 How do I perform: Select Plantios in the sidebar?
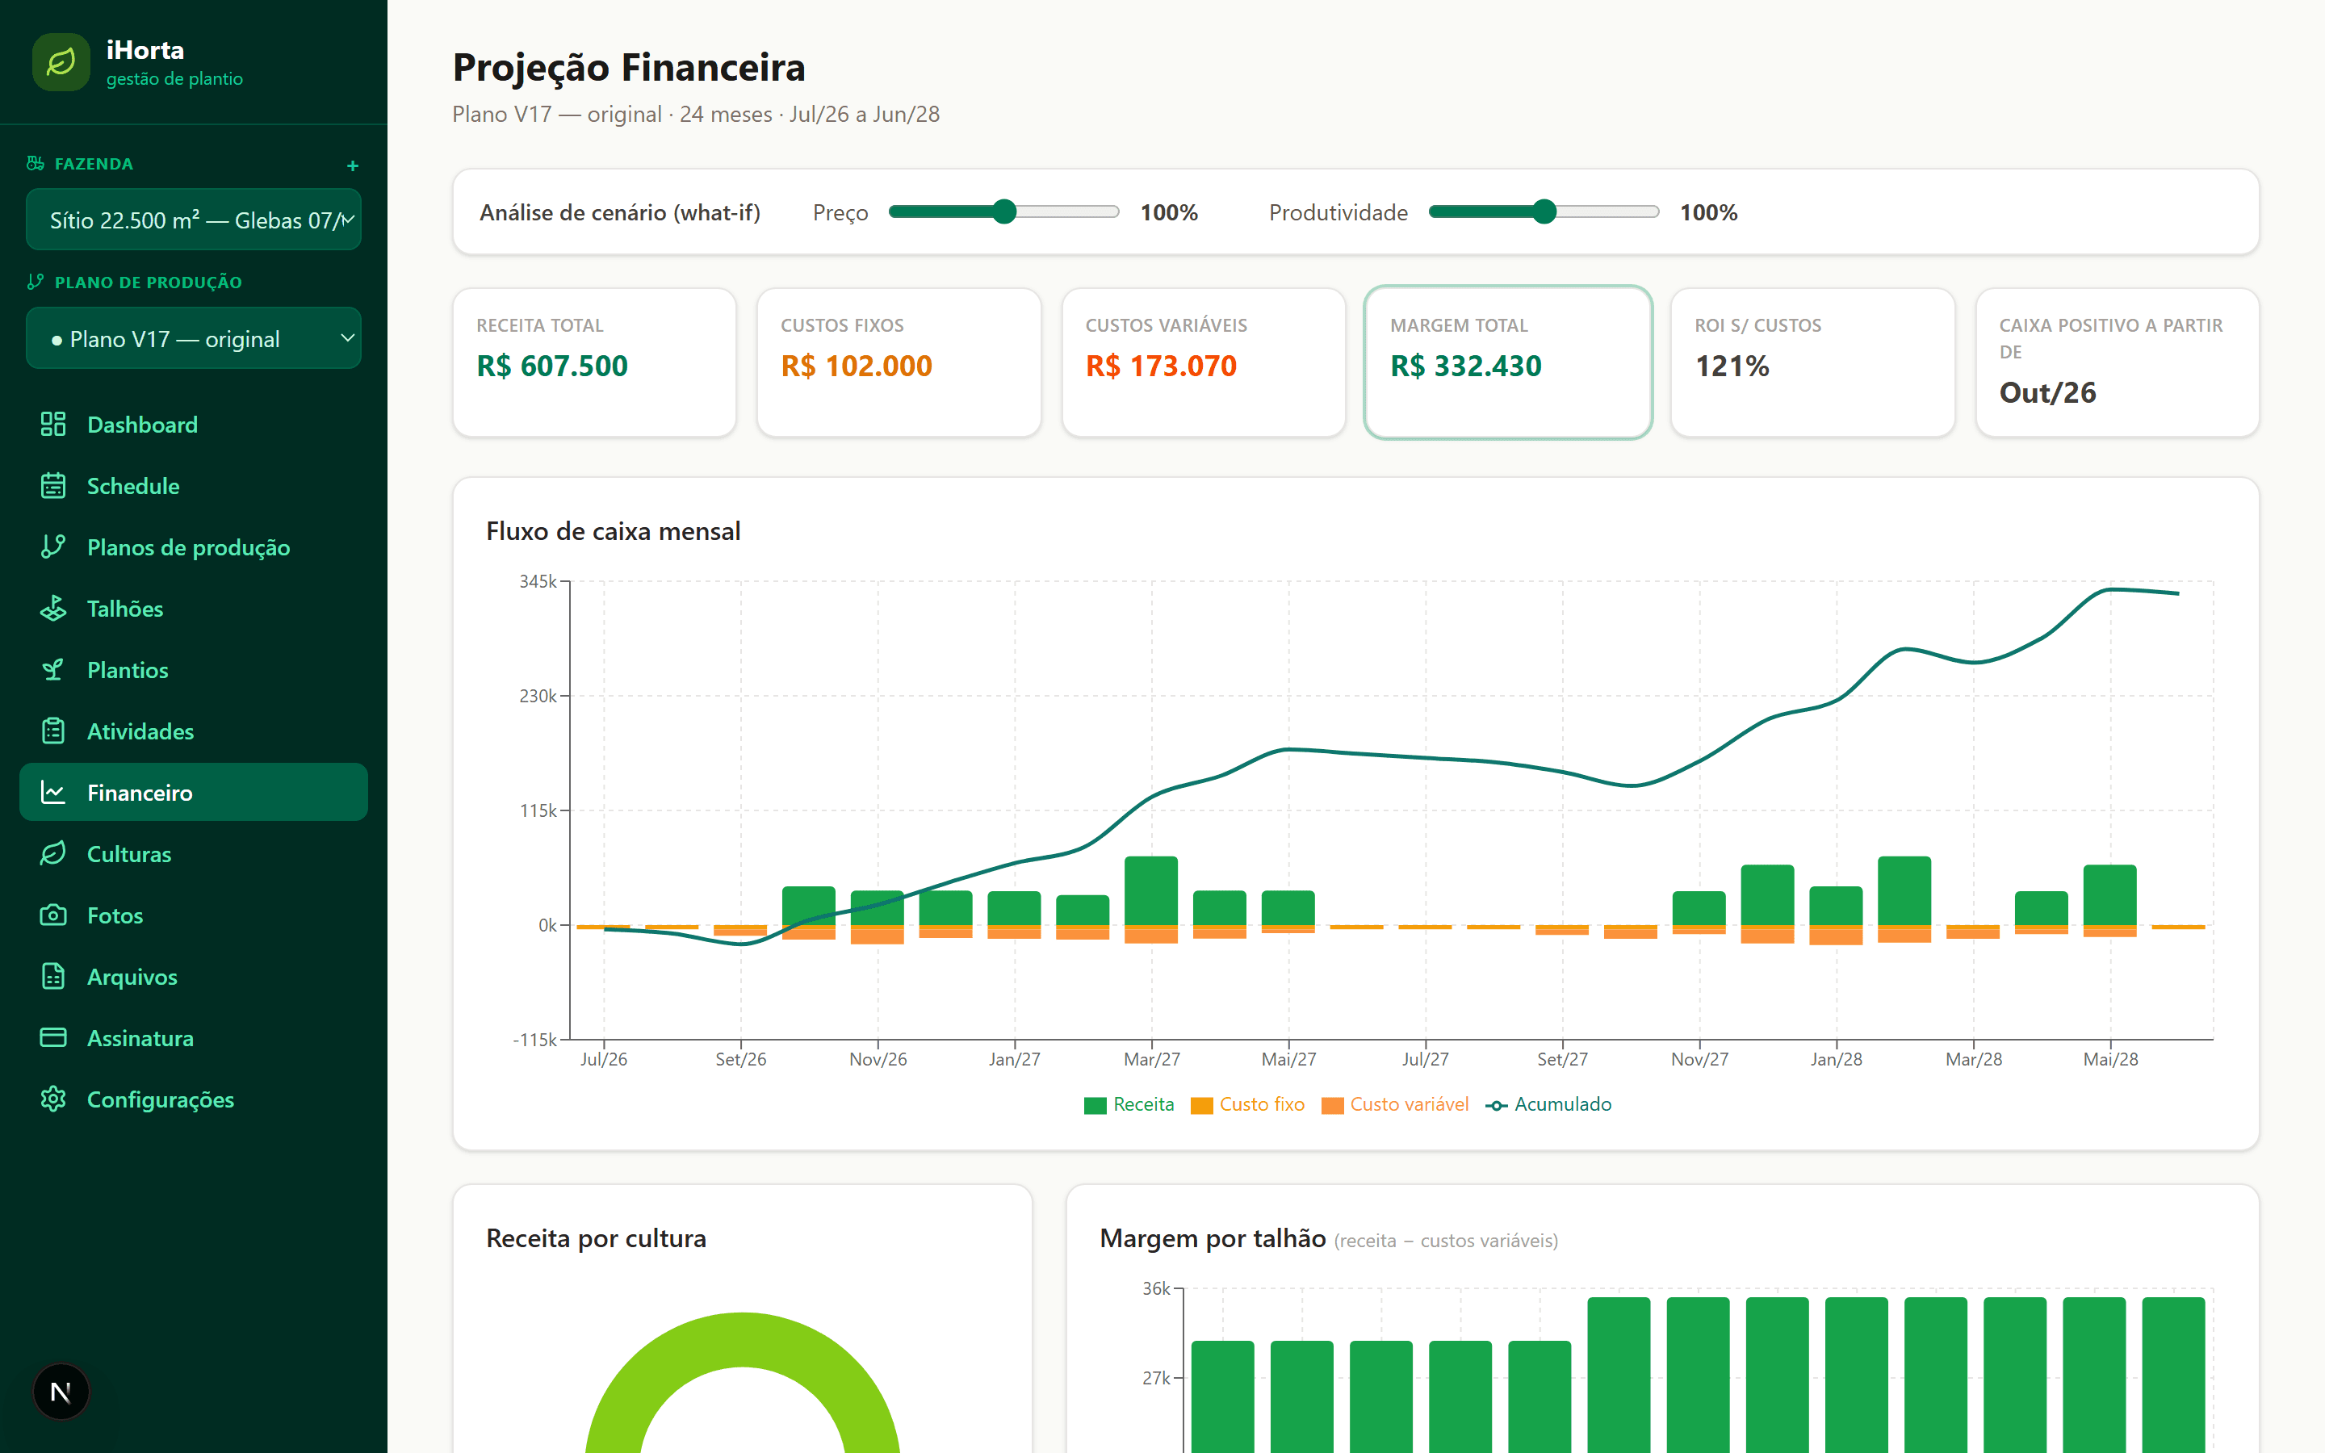(x=194, y=670)
